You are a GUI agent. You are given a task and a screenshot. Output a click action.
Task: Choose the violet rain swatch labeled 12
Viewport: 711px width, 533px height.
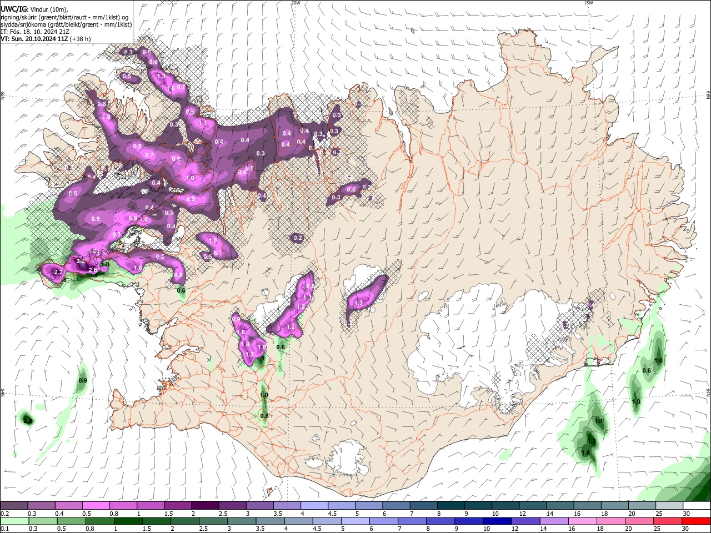tap(526, 521)
